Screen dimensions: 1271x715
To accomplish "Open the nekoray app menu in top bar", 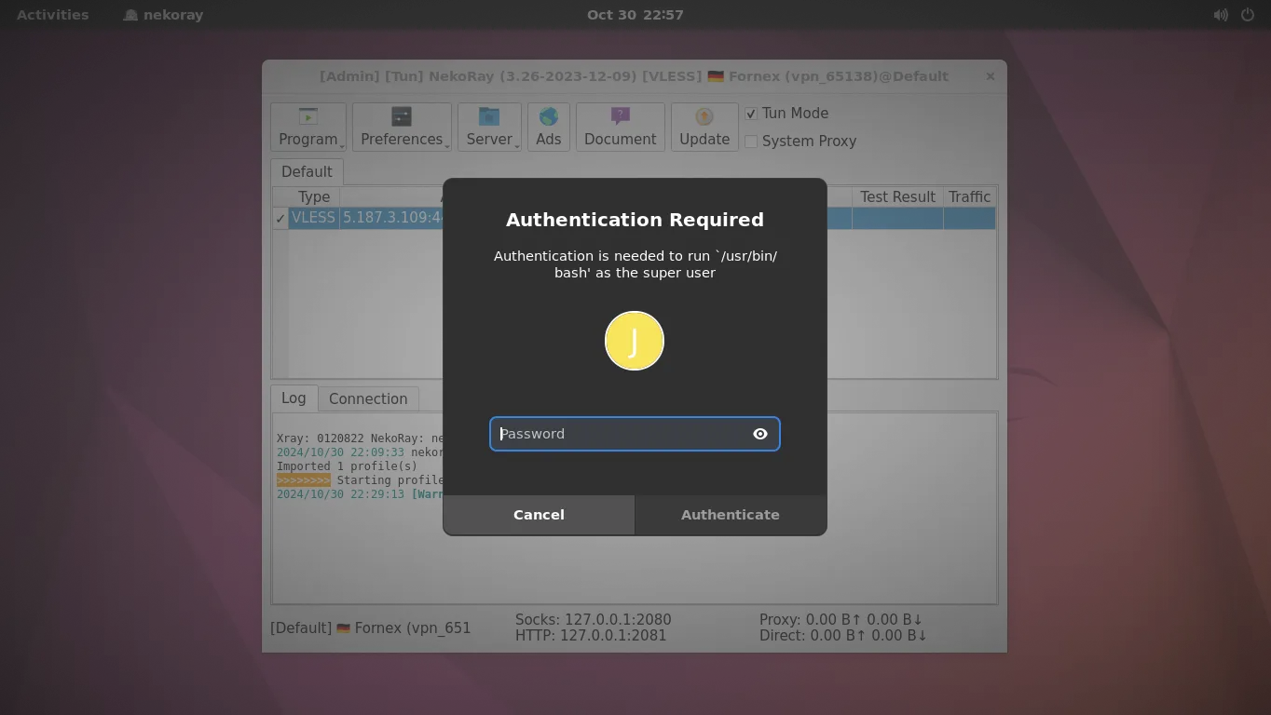I will click(x=163, y=15).
